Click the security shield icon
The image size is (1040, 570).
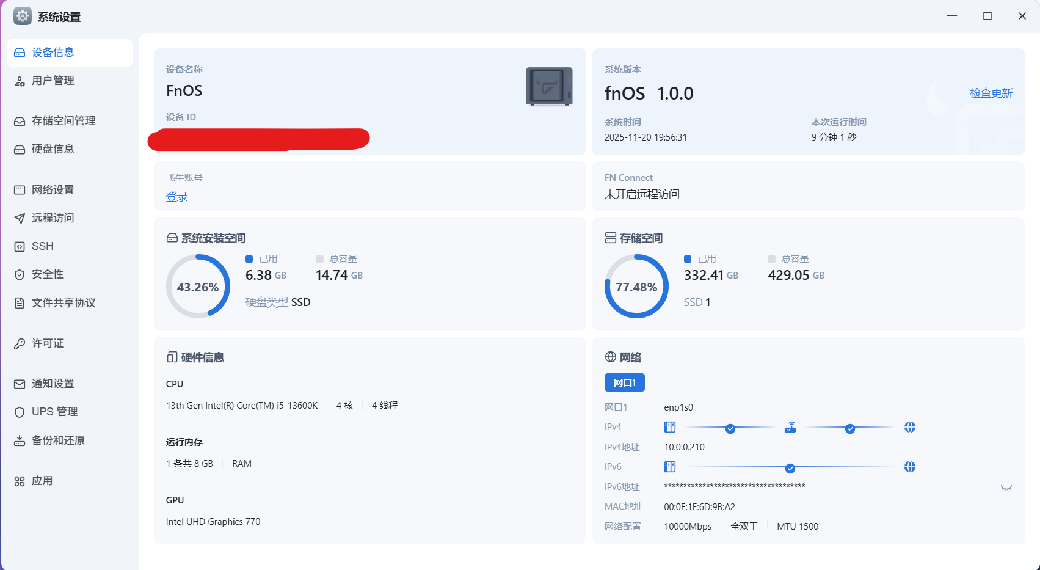20,274
